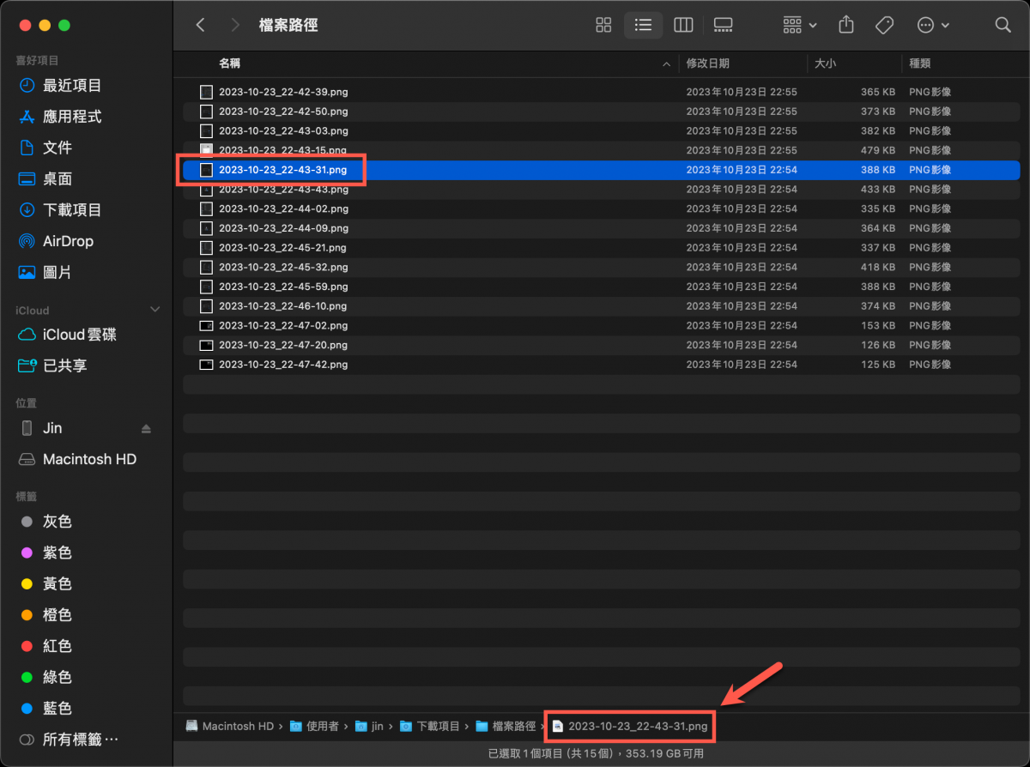
Task: Select list view toggle
Action: click(x=643, y=25)
